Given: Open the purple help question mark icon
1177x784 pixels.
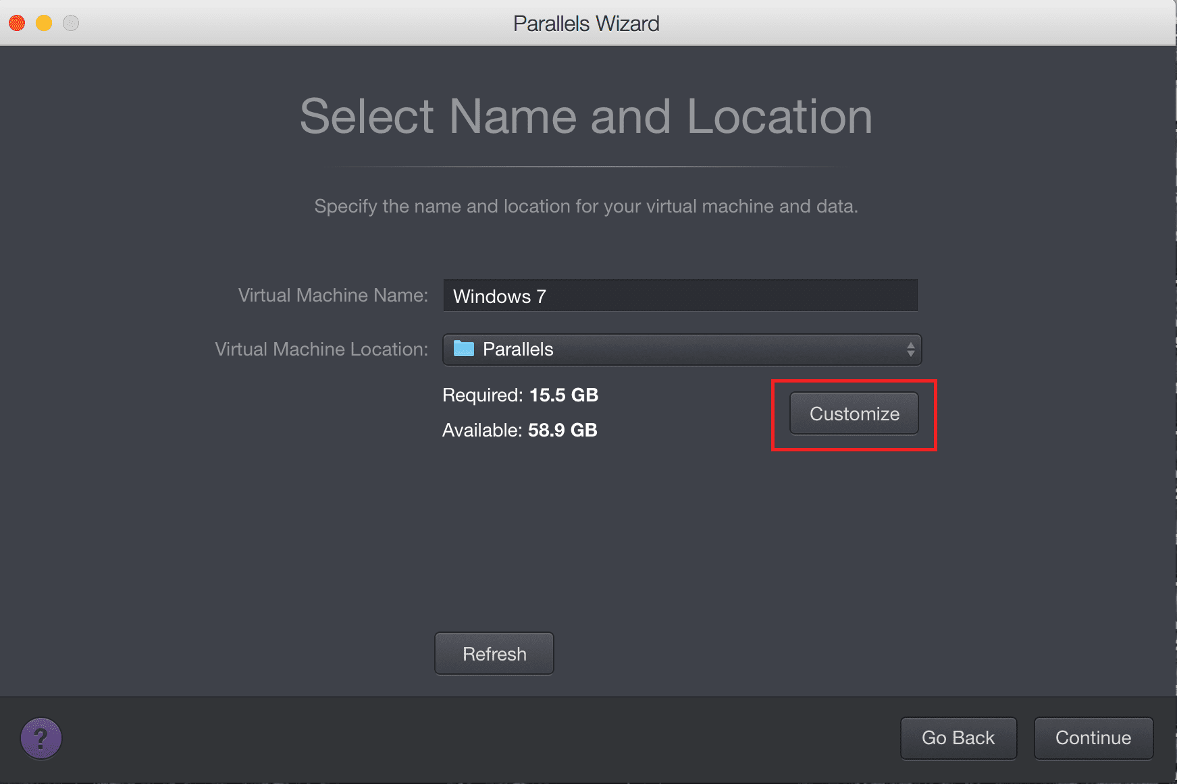Looking at the screenshot, I should pos(41,738).
